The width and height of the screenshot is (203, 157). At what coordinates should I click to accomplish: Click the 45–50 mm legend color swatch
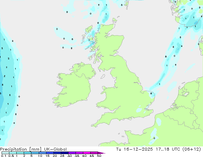(x=94, y=153)
